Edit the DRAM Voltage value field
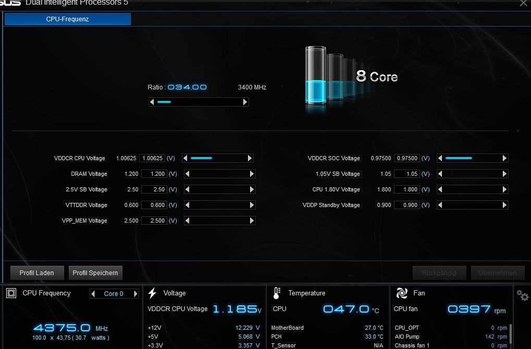The width and height of the screenshot is (531, 349). (154, 174)
